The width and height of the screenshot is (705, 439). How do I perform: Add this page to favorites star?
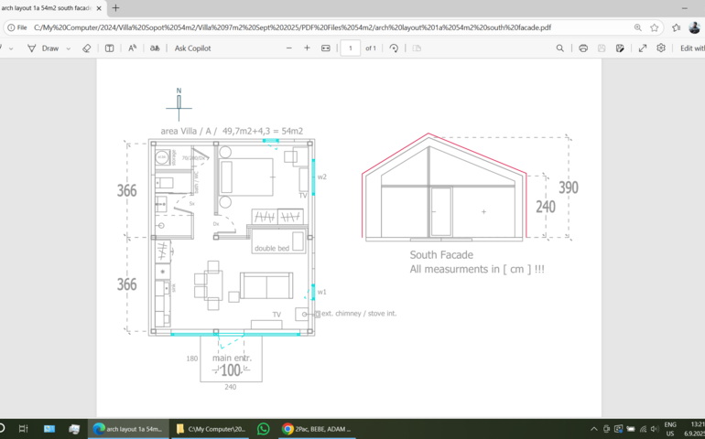pos(655,27)
